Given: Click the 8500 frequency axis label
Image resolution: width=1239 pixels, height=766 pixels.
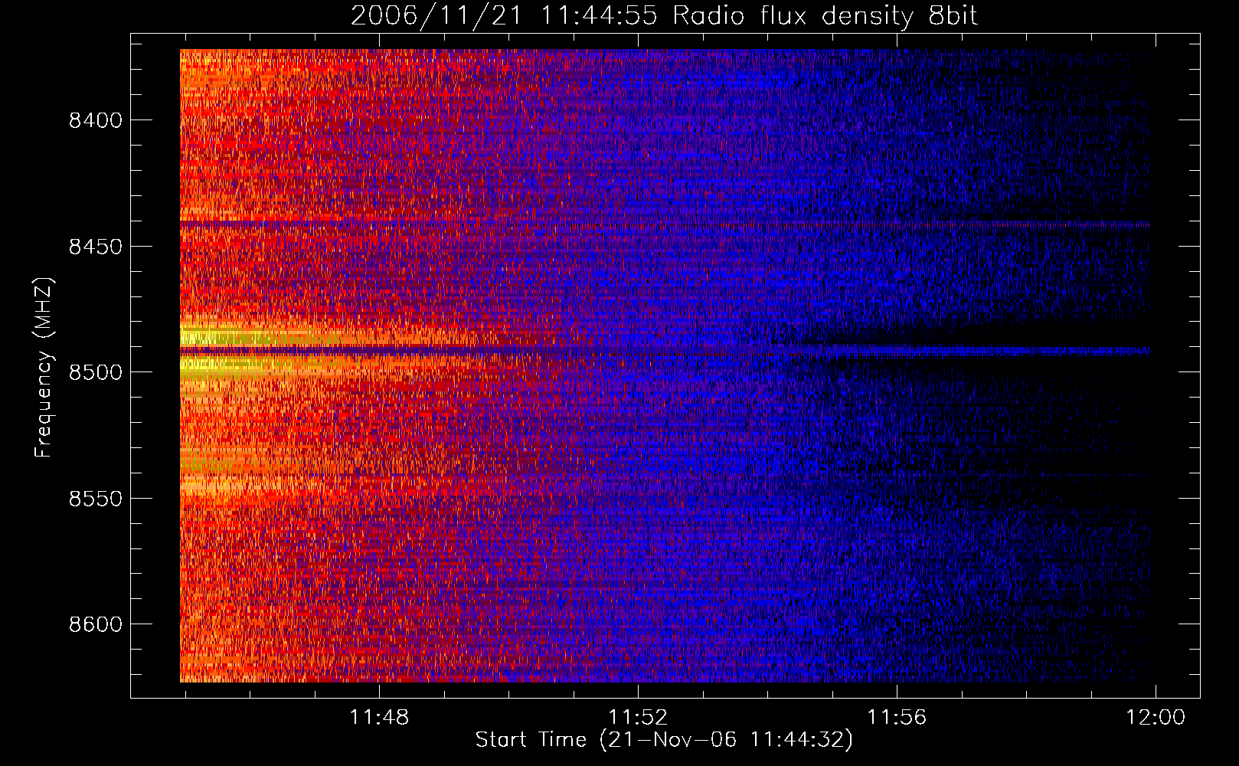Looking at the screenshot, I should (96, 372).
